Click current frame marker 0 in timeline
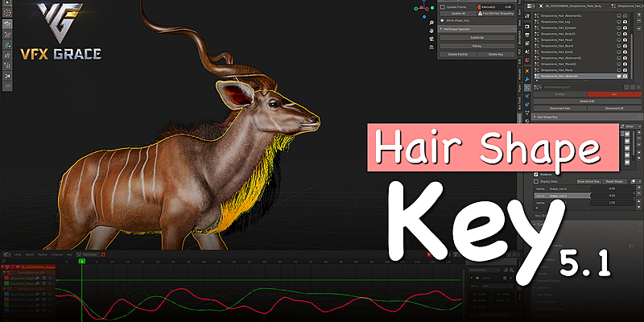 pyautogui.click(x=82, y=261)
